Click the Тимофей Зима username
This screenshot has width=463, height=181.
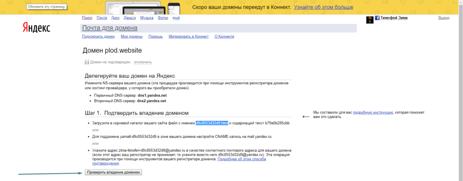[x=394, y=18]
